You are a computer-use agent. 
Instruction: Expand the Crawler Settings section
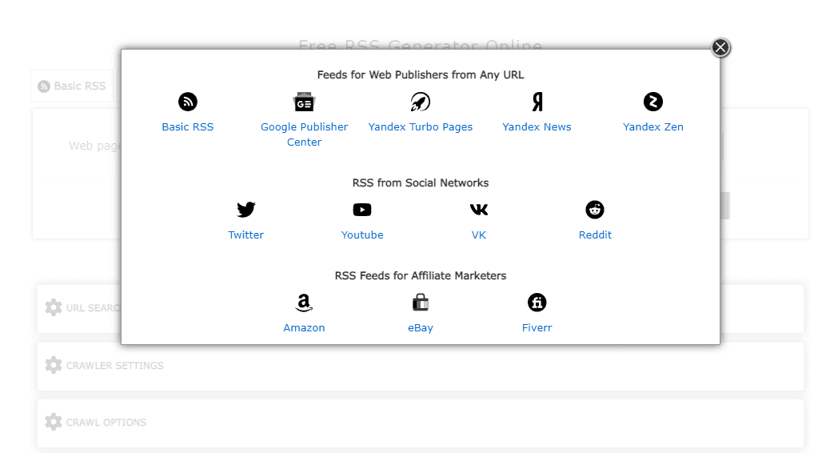click(421, 366)
